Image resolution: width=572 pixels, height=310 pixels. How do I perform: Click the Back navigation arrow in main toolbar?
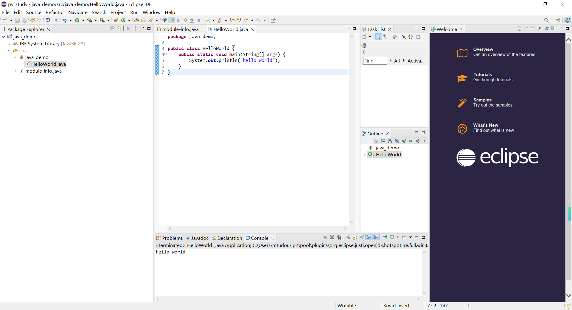click(x=246, y=20)
